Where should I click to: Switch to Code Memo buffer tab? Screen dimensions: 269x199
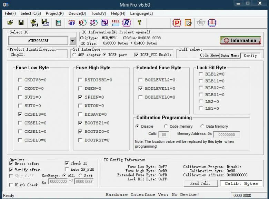point(209,55)
